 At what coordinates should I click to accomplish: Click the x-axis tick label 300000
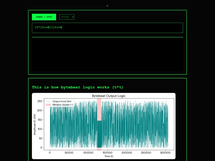(165, 153)
